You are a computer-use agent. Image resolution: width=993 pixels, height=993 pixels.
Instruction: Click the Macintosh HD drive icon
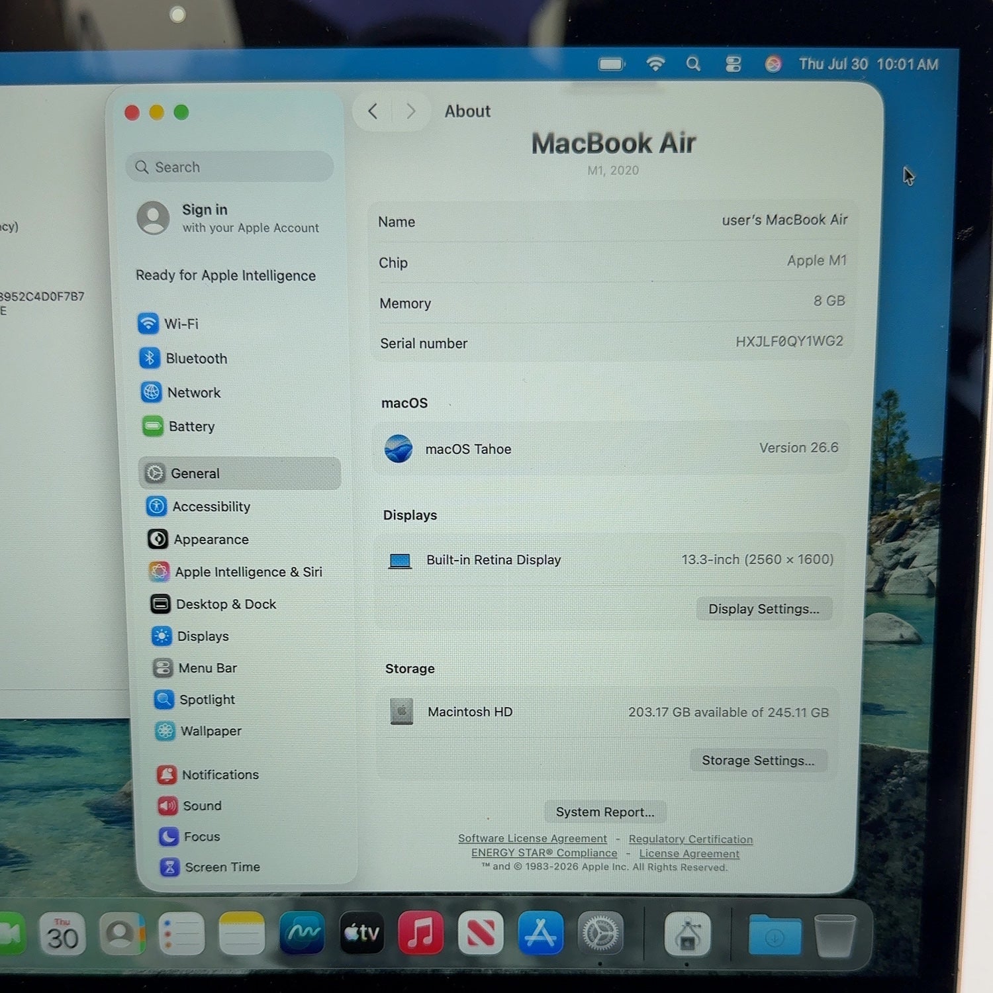tap(401, 712)
